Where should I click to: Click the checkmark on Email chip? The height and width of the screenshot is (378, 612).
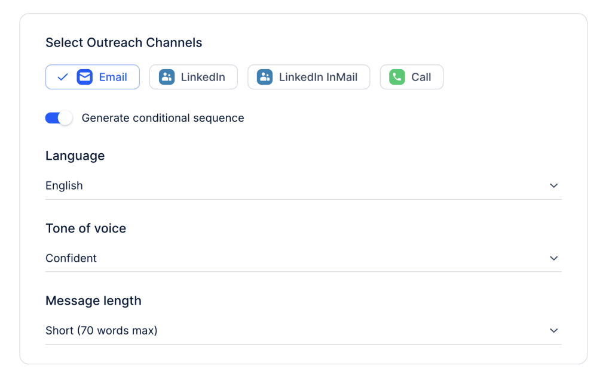click(x=63, y=77)
